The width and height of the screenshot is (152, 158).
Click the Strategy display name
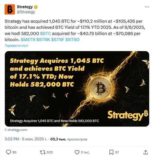click(x=25, y=7)
